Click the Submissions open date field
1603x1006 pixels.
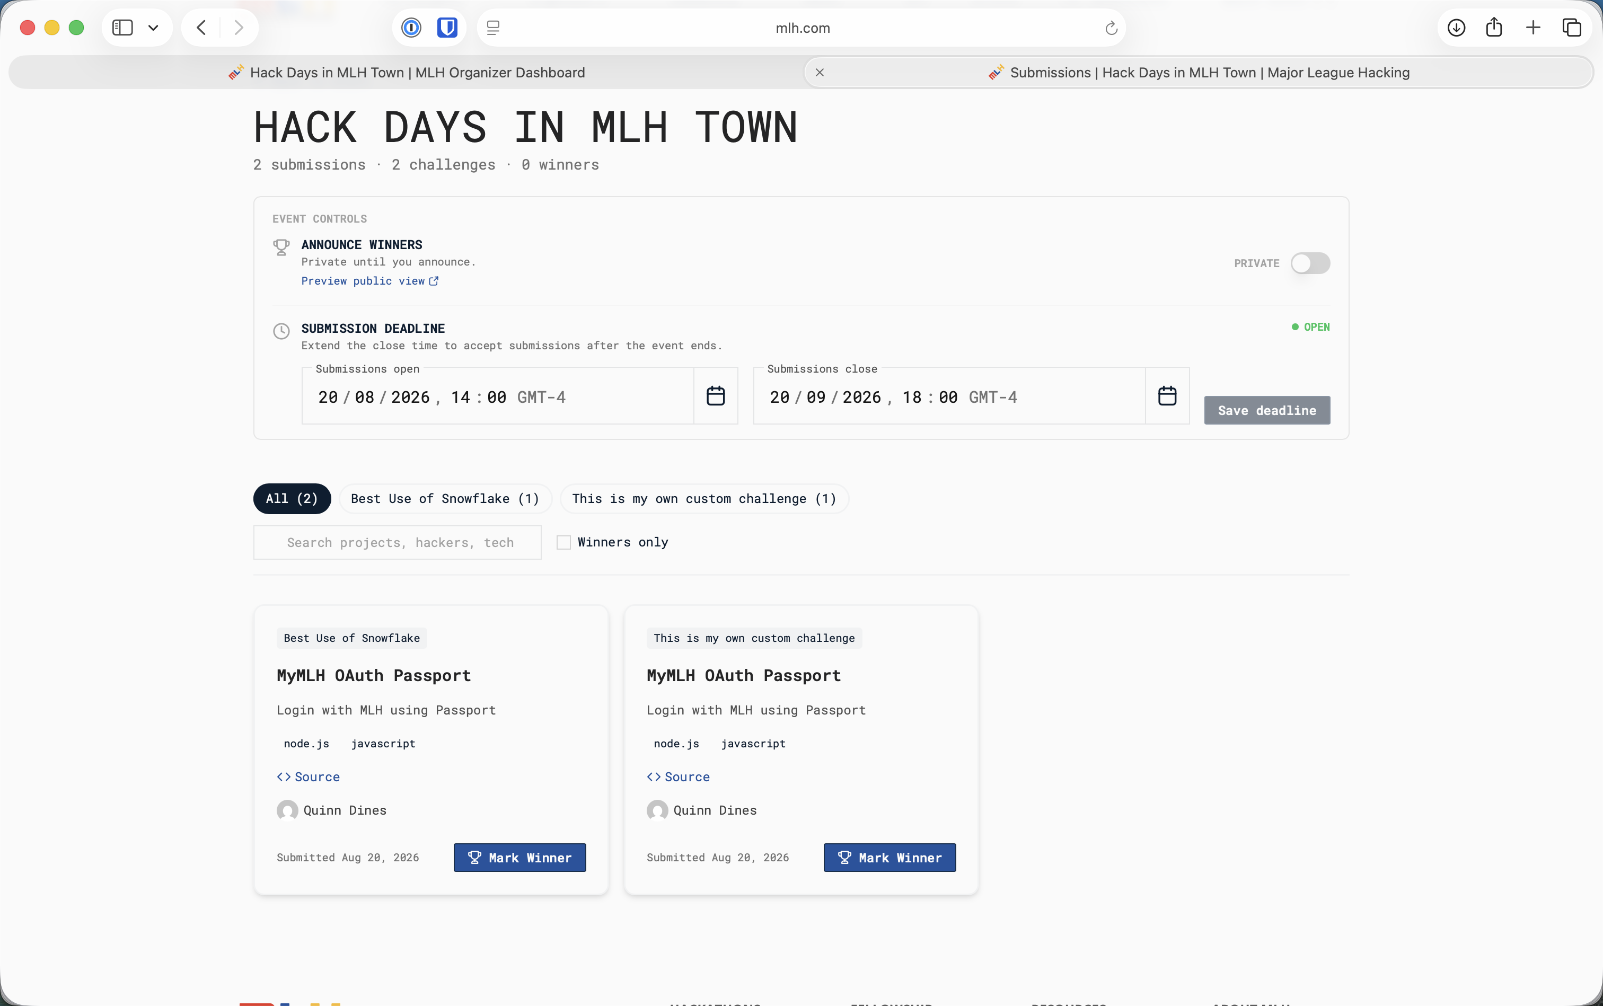tap(498, 396)
